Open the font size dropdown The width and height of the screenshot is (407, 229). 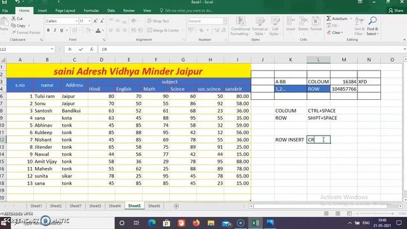89,21
